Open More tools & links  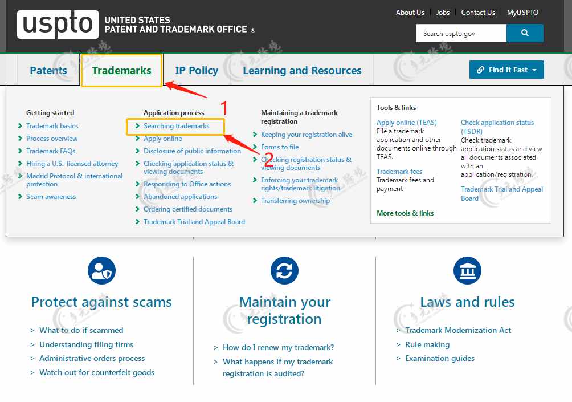click(x=405, y=213)
